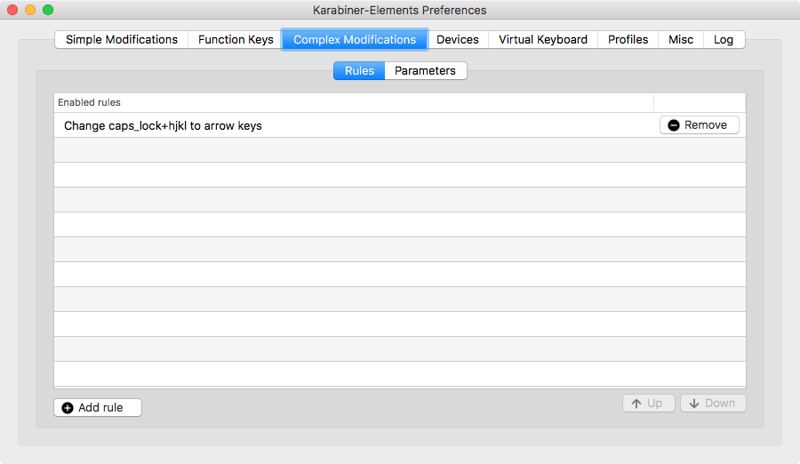Go to the Devices tab
This screenshot has height=464, width=800.
pos(458,39)
